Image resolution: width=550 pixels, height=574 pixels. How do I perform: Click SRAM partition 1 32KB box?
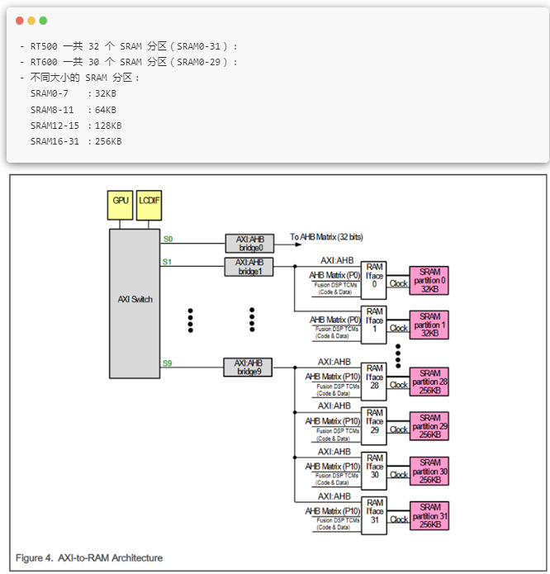(x=429, y=325)
